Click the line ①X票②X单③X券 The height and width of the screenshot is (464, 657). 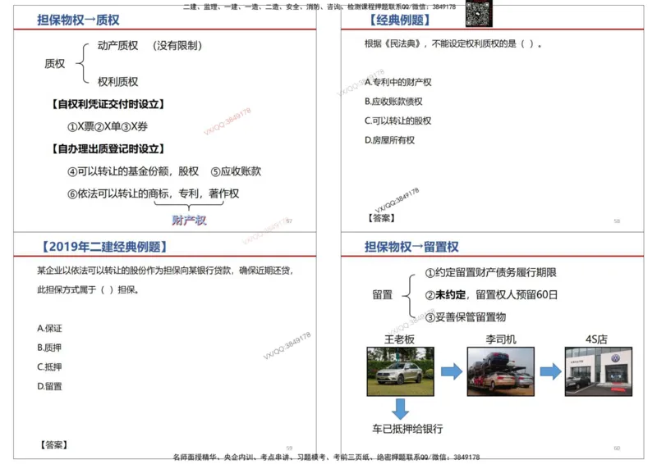(x=108, y=126)
